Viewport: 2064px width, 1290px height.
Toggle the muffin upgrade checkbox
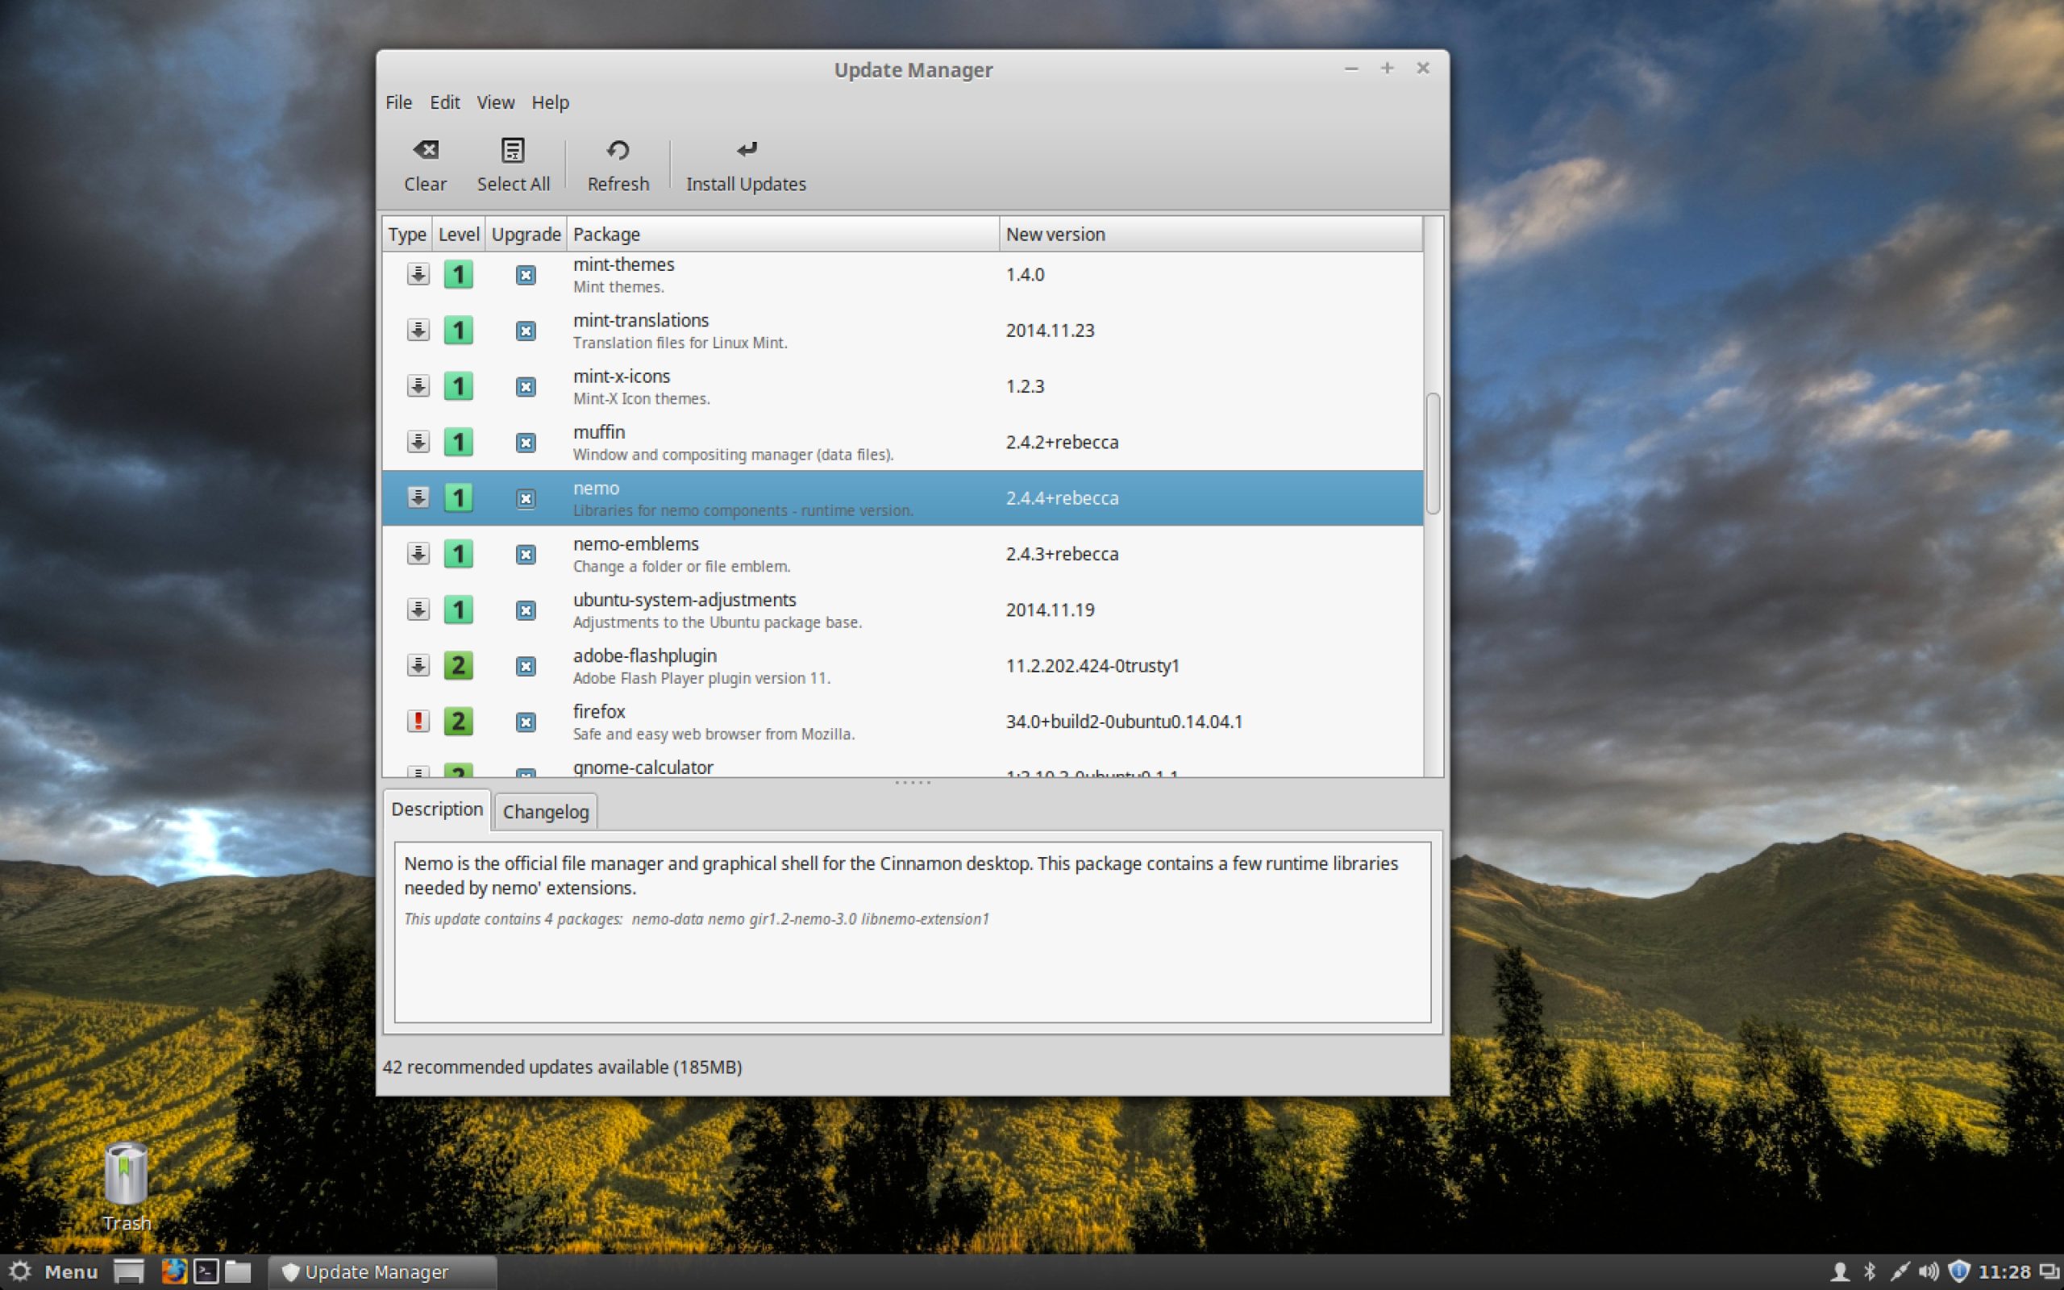point(526,442)
